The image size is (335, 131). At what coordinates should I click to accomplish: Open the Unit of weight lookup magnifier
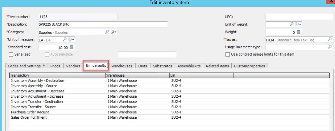[292, 24]
